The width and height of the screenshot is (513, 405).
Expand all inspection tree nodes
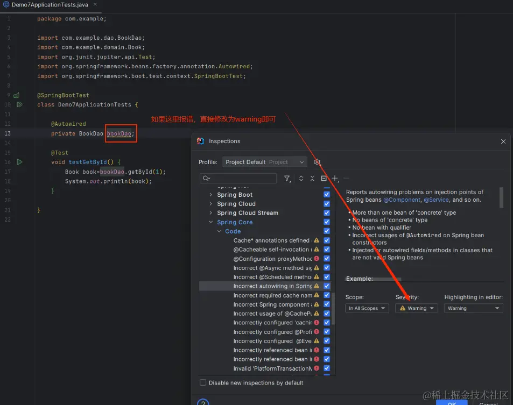click(301, 179)
